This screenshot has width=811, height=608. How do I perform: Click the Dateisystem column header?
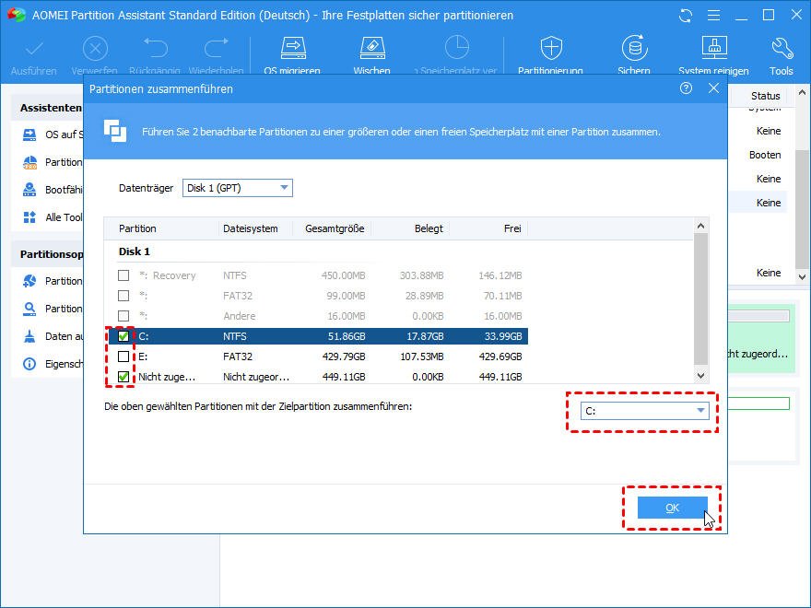[251, 228]
